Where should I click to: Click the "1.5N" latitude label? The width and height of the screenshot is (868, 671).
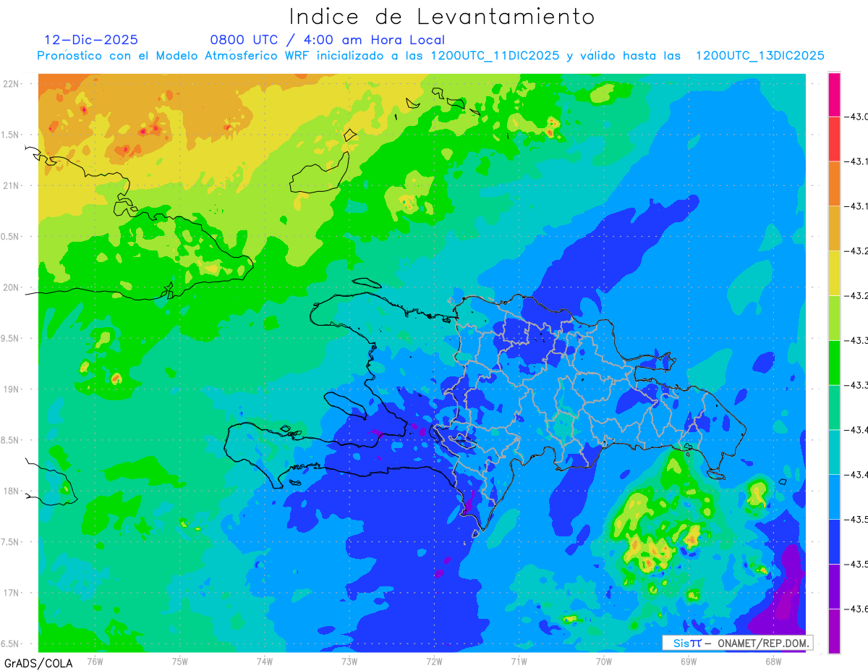click(11, 135)
